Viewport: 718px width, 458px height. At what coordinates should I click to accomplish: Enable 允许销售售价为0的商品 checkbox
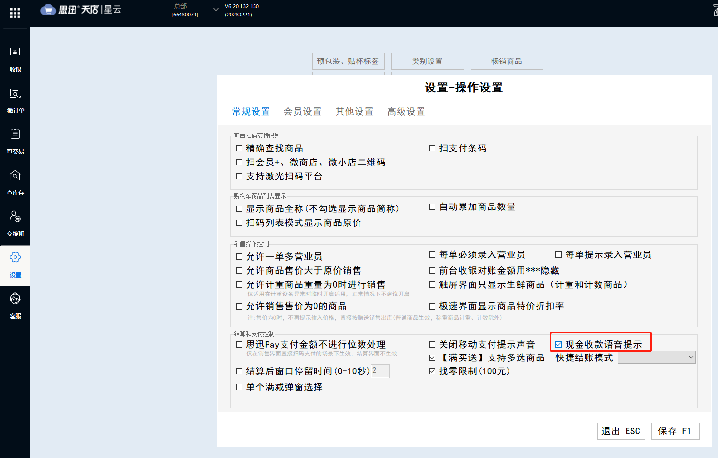tap(239, 306)
